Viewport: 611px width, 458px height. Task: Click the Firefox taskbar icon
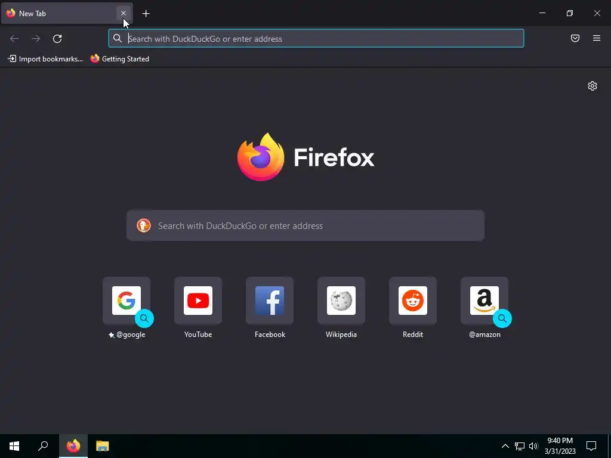(73, 446)
